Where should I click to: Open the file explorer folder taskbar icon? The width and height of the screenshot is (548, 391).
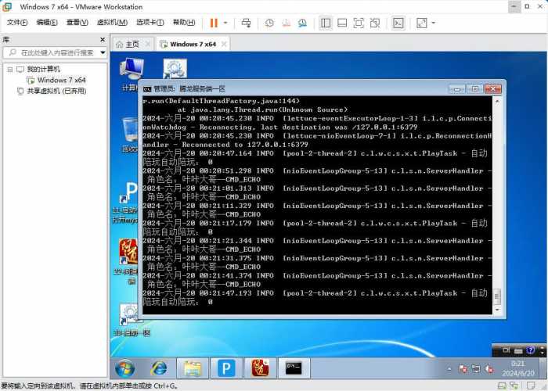coord(193,368)
